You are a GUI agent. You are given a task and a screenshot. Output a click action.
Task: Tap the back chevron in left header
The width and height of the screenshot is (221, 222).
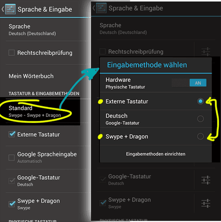pos(2,9)
